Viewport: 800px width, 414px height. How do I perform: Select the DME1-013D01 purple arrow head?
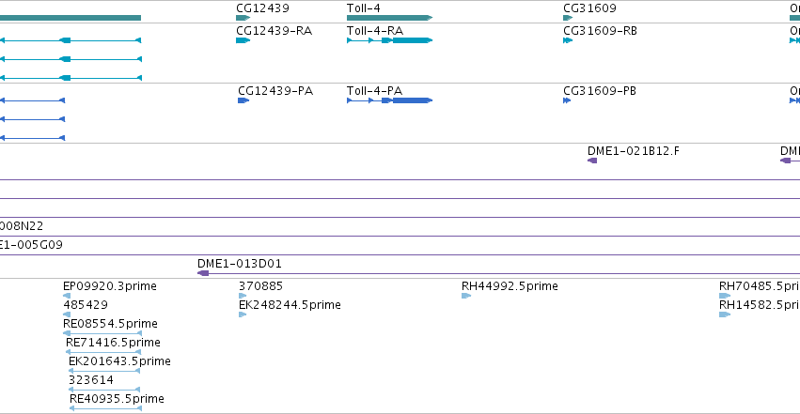203,273
